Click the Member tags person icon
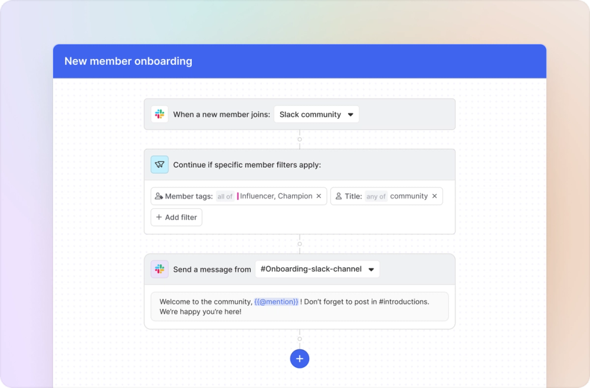Screen dimensions: 590x388 click(x=159, y=196)
